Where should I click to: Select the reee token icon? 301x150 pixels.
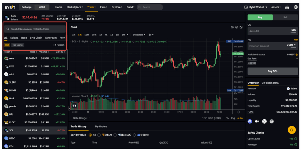tap(6, 58)
